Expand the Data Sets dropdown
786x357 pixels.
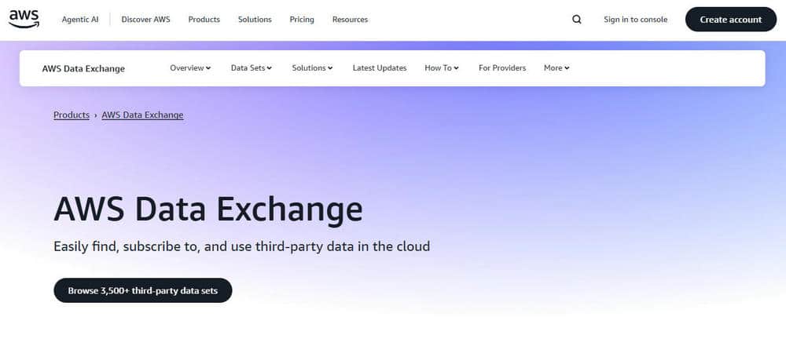[x=252, y=68]
